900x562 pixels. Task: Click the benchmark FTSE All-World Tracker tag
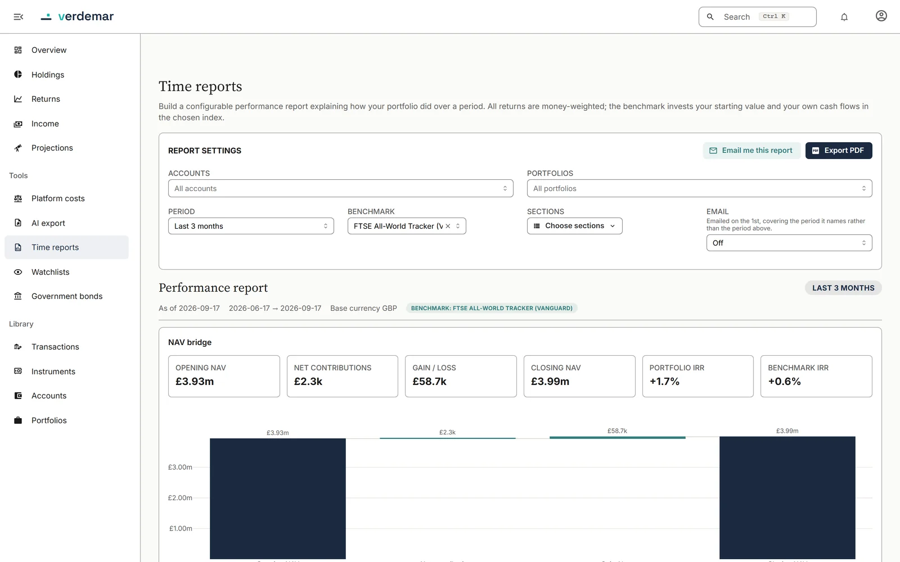(492, 308)
